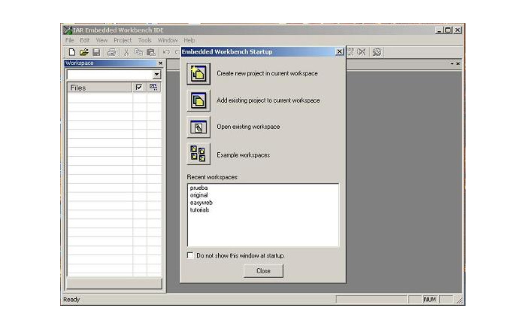Click the Ready status bar text
Viewport: 526px width, 329px height.
click(72, 300)
